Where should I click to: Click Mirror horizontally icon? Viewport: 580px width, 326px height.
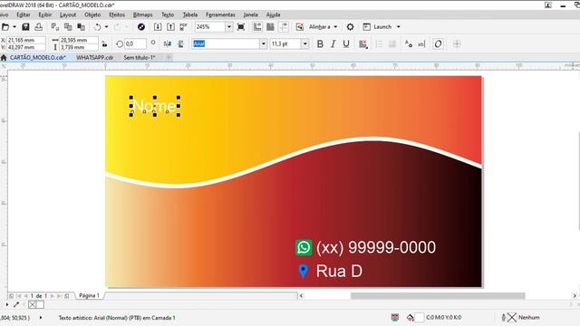tap(168, 44)
